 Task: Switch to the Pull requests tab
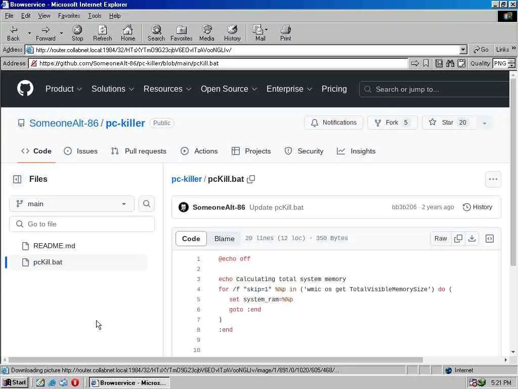point(139,151)
